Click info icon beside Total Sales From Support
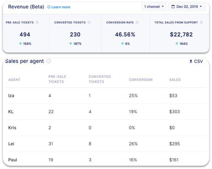The height and width of the screenshot is (169, 212). (x=201, y=22)
